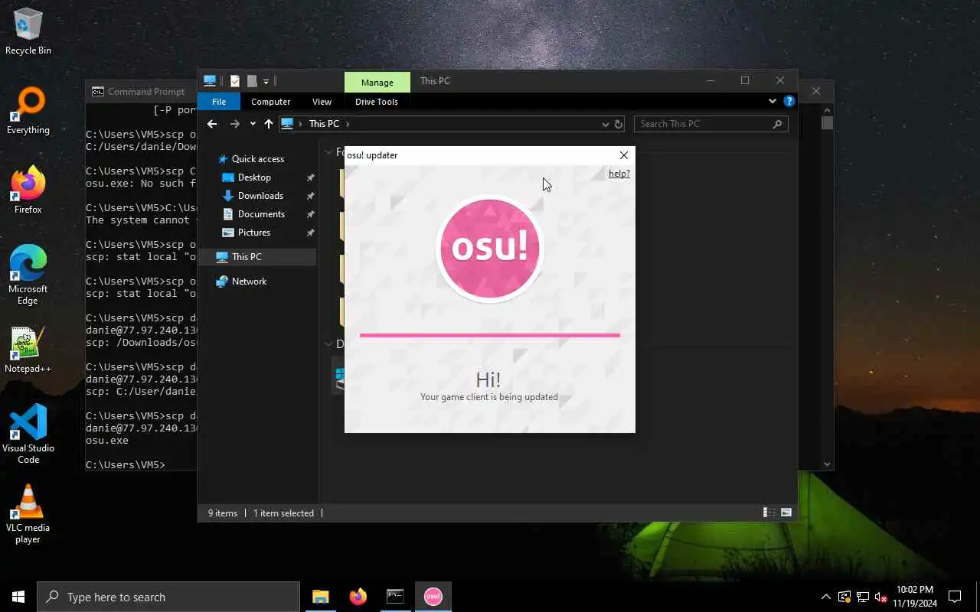
Task: Open Desktop in Quick access
Action: 254,177
